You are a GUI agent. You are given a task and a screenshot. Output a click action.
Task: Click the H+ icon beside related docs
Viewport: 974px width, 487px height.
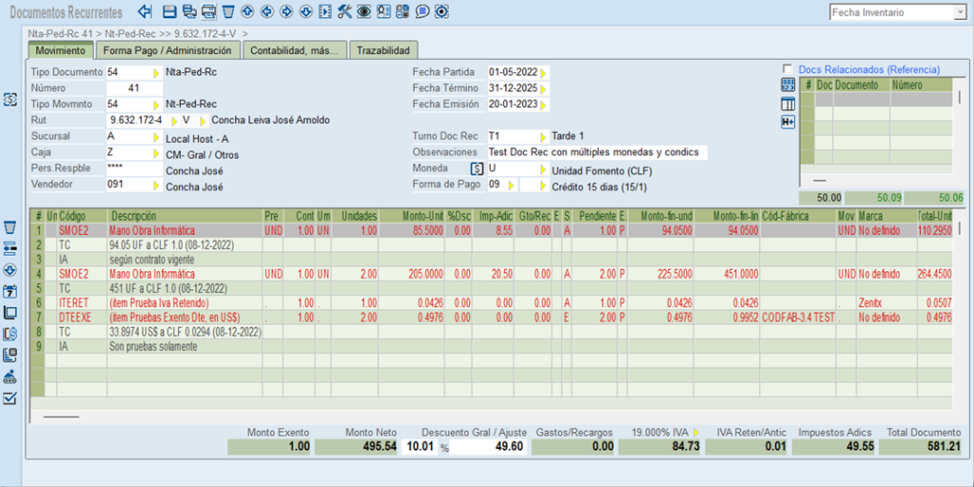pyautogui.click(x=788, y=122)
